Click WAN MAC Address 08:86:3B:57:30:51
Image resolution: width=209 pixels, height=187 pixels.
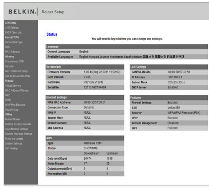coord(94,102)
